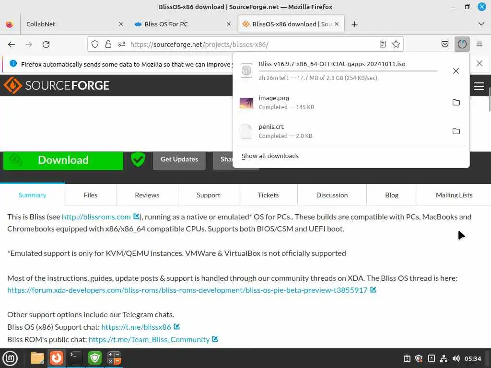491x368 pixels.
Task: Click the Bliss ISO download progress bar
Action: point(348,71)
